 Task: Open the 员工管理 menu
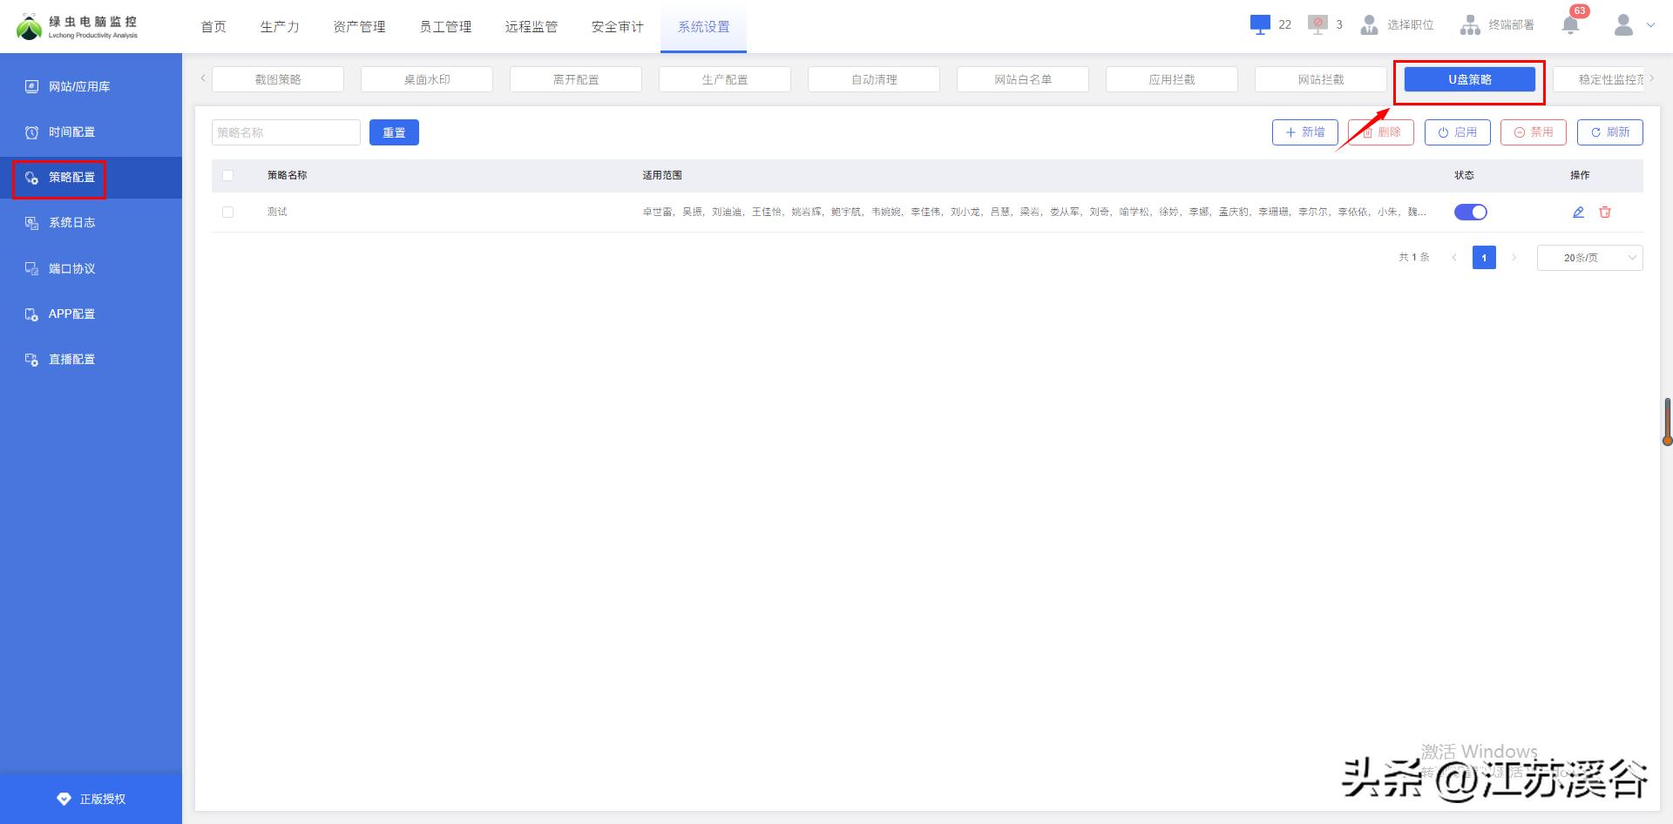click(x=445, y=27)
